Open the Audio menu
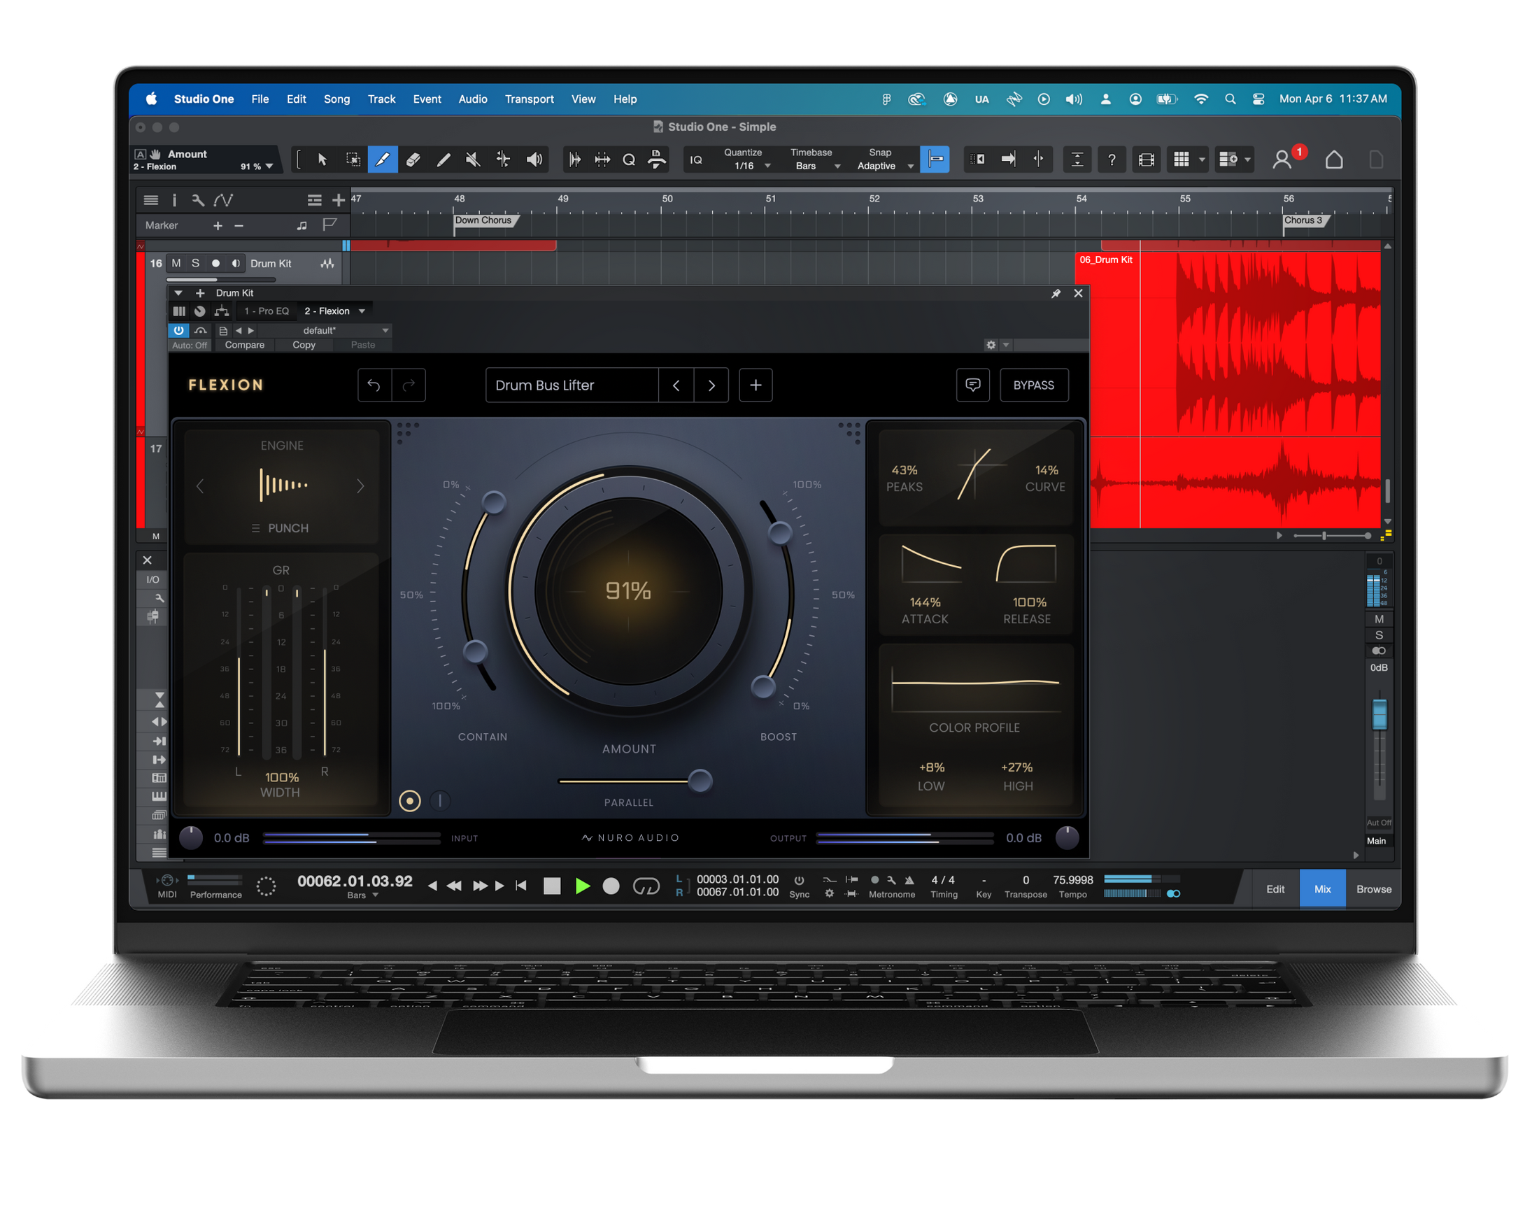The height and width of the screenshot is (1213, 1539). 472,99
